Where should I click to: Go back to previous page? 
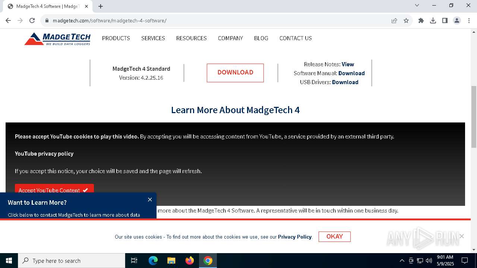pyautogui.click(x=8, y=20)
